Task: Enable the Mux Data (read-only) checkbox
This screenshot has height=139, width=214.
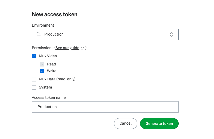Action: tap(34, 79)
